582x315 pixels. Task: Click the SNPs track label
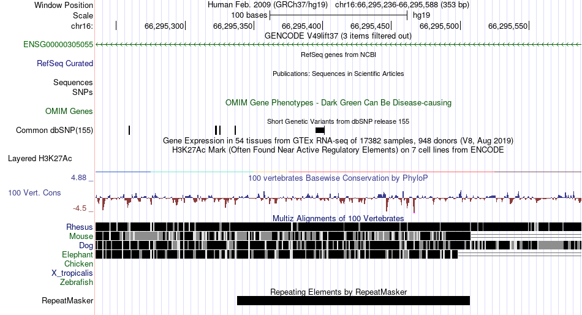coord(83,92)
